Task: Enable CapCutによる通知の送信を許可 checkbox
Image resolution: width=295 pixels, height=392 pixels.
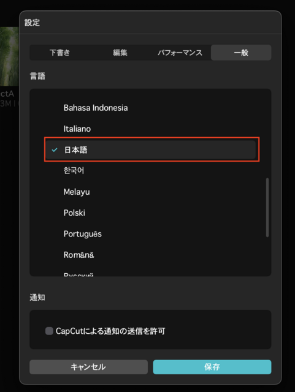Action: tap(49, 331)
